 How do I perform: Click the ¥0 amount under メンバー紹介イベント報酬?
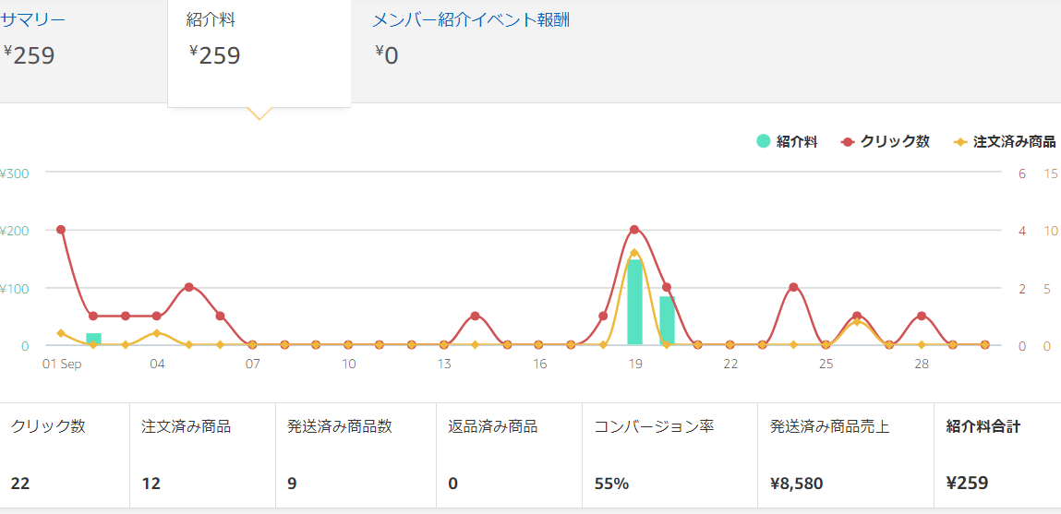tap(387, 55)
